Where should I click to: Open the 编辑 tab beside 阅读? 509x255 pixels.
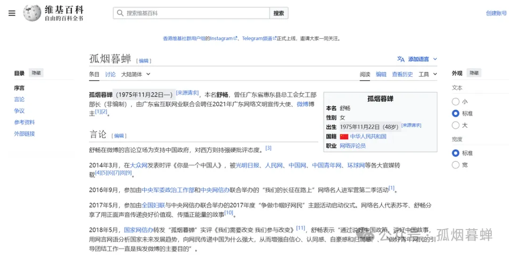point(381,74)
